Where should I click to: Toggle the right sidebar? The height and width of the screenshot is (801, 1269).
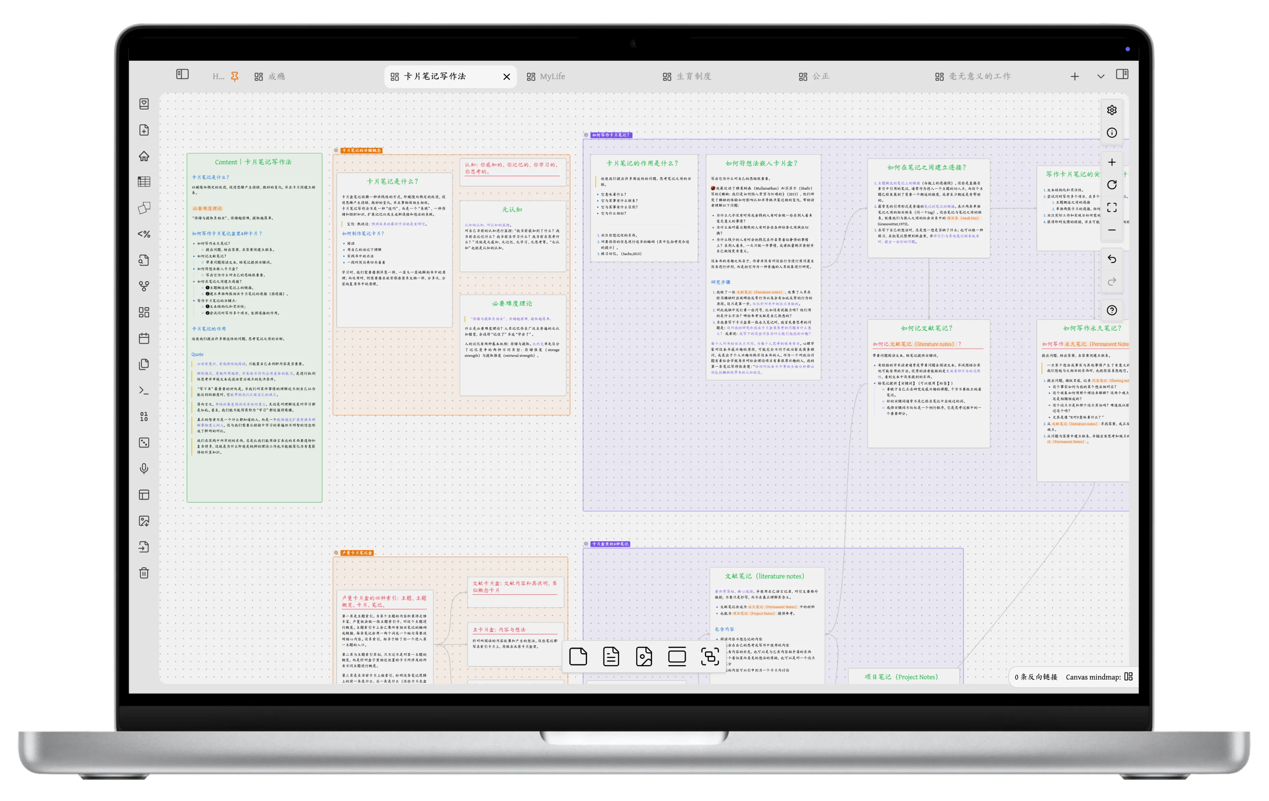(1122, 74)
